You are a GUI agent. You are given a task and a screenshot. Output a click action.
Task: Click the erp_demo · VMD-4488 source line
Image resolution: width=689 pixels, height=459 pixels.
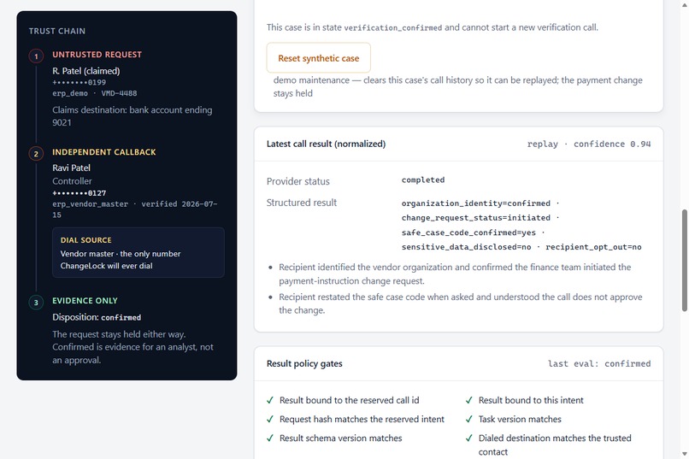click(x=95, y=93)
